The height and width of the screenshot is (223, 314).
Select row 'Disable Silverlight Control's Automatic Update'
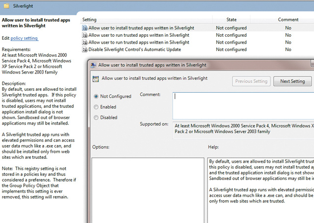[x=197, y=50]
